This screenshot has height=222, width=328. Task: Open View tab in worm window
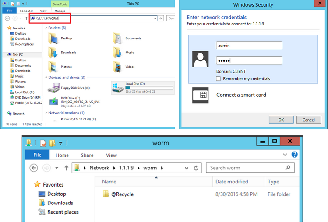pyautogui.click(x=112, y=155)
